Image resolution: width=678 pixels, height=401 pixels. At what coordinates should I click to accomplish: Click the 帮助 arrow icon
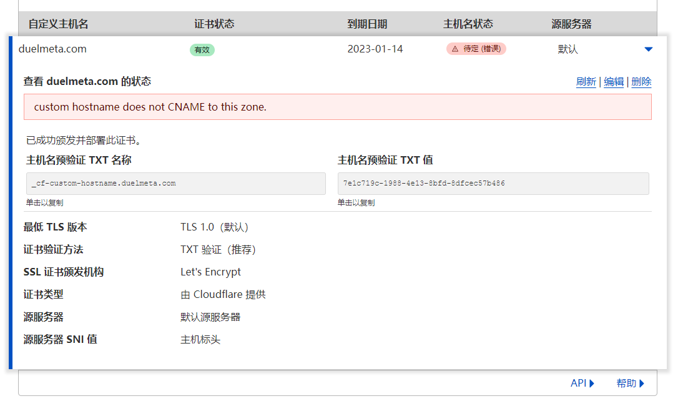(x=642, y=384)
